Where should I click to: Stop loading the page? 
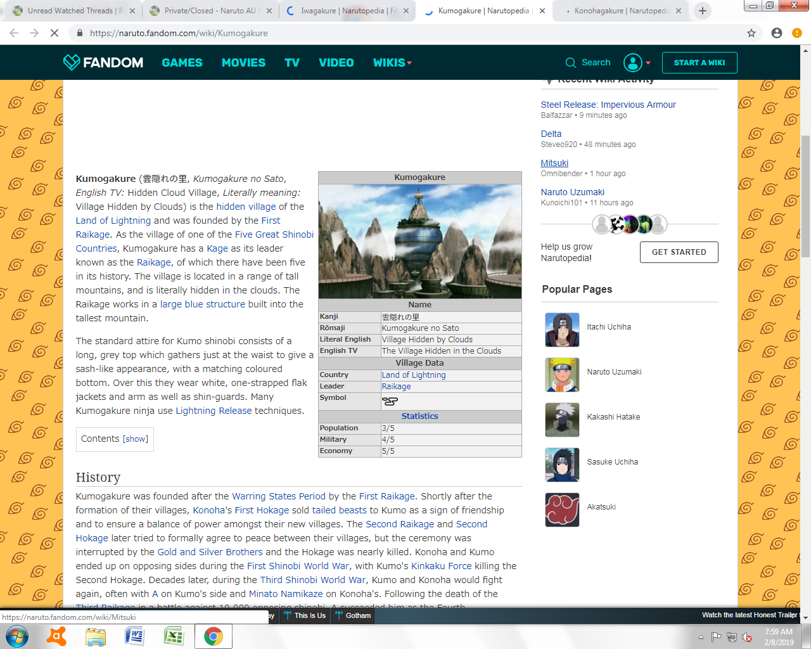tap(54, 33)
